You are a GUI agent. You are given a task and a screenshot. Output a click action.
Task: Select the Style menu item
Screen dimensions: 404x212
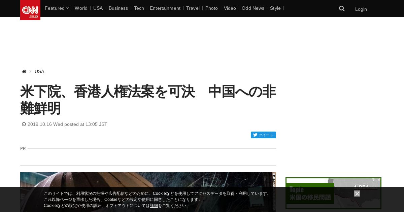tap(275, 8)
